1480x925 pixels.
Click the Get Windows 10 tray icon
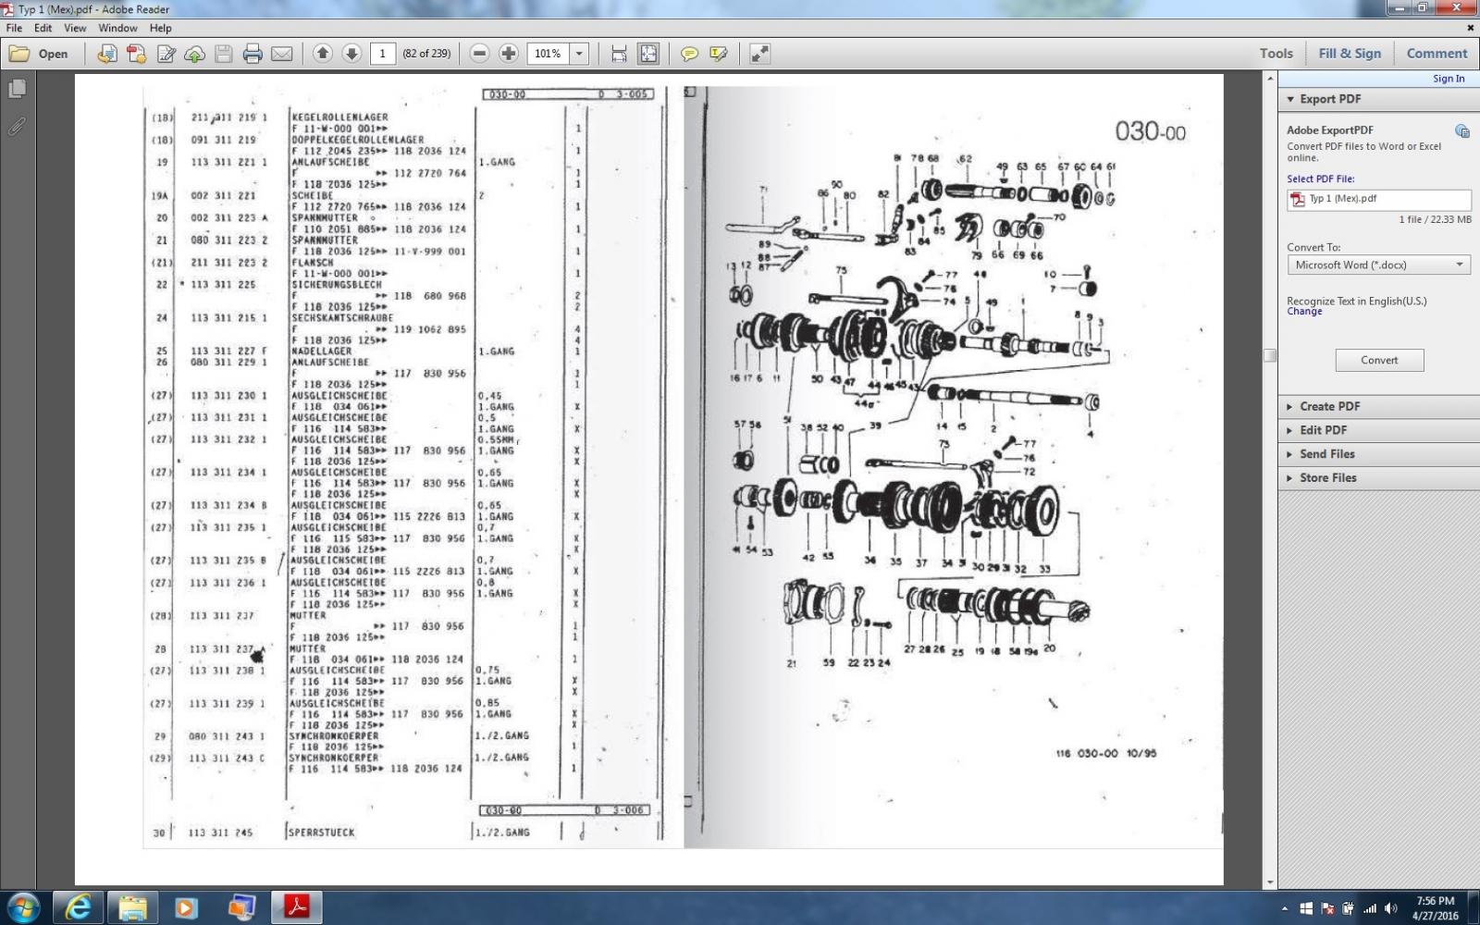1306,908
